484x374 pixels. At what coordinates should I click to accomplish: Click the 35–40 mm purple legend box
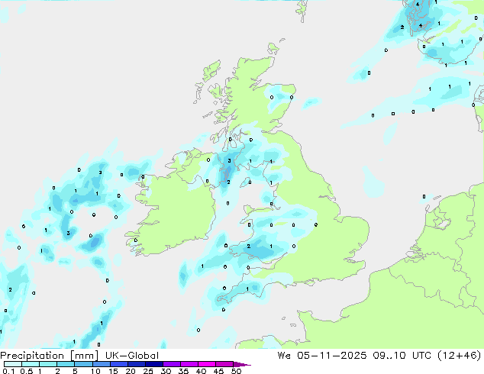point(189,364)
